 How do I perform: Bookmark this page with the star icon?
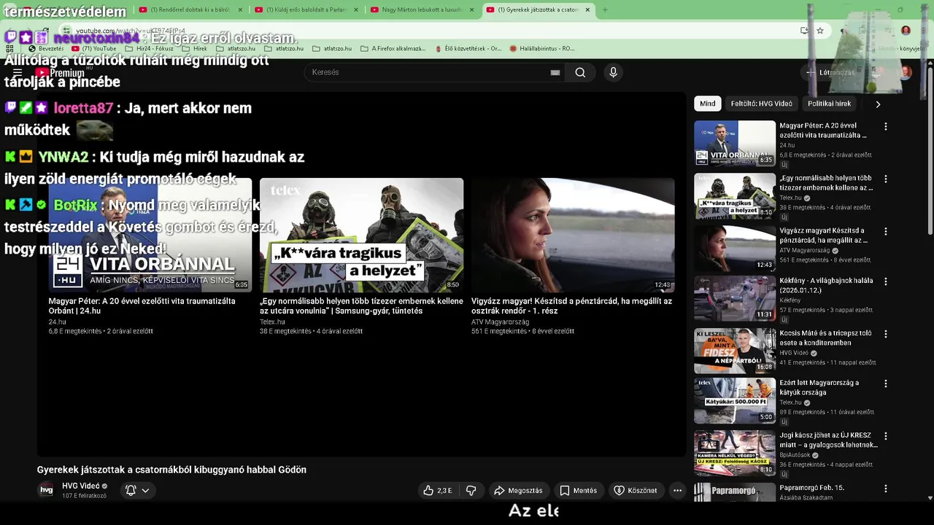[820, 31]
